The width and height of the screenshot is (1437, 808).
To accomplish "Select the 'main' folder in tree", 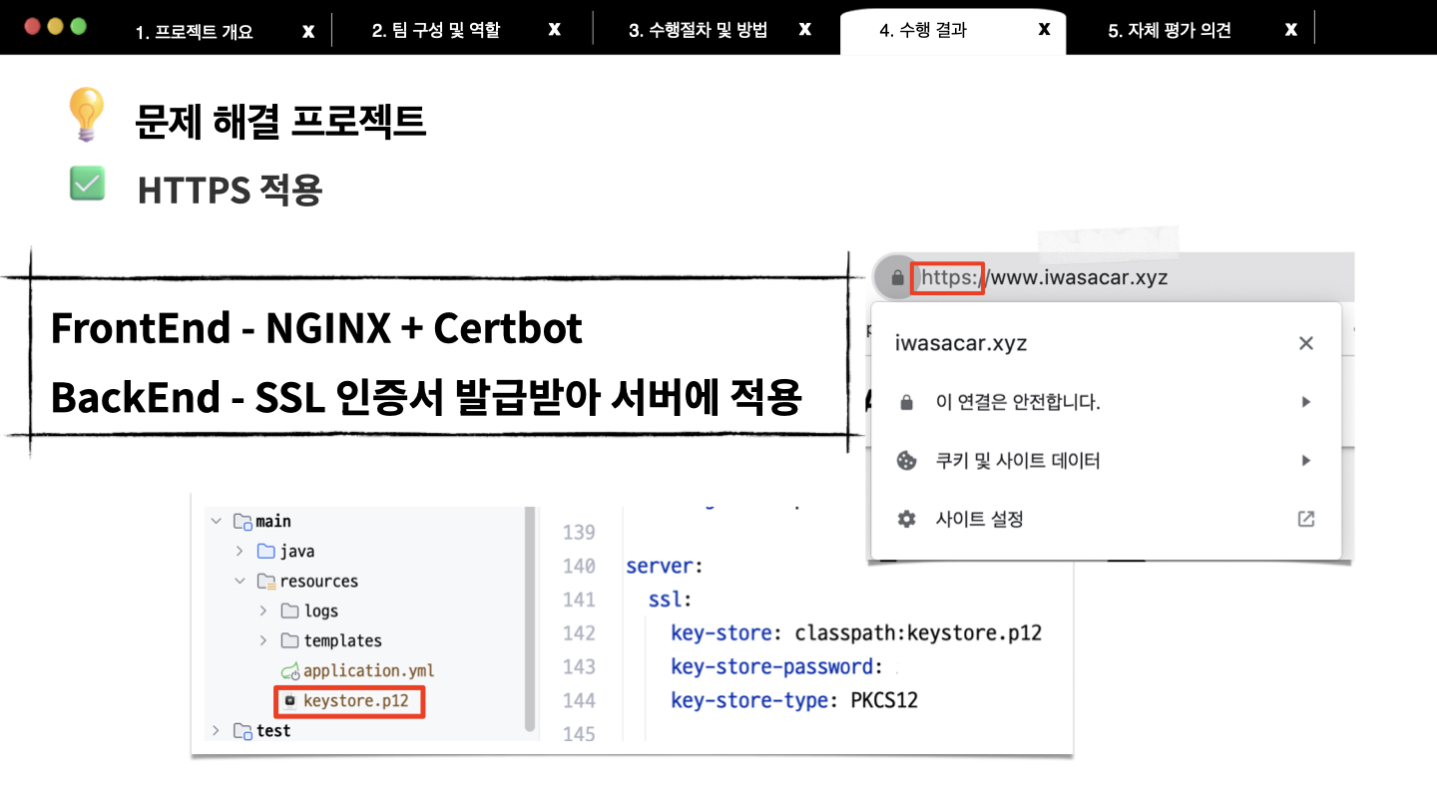I will [x=272, y=521].
